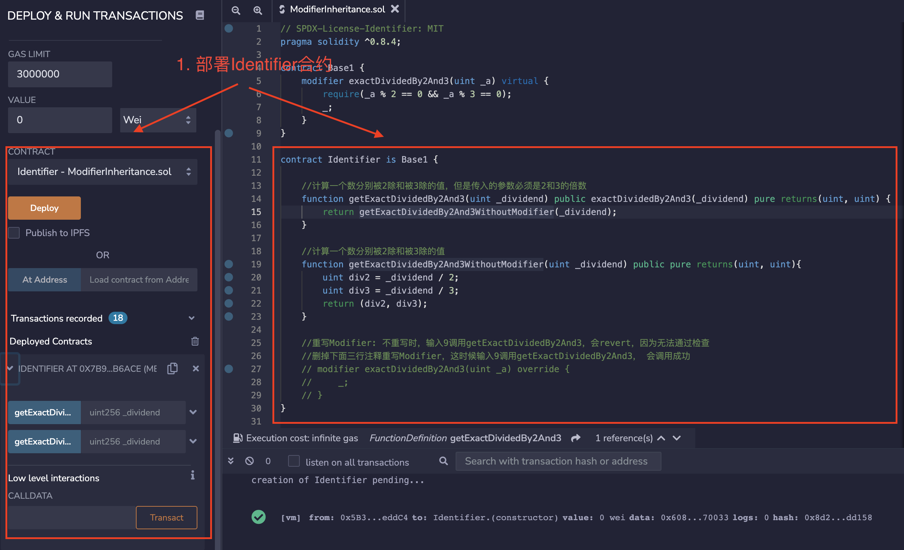
Task: Open the plugin documentation icon next to the title
Action: click(200, 15)
